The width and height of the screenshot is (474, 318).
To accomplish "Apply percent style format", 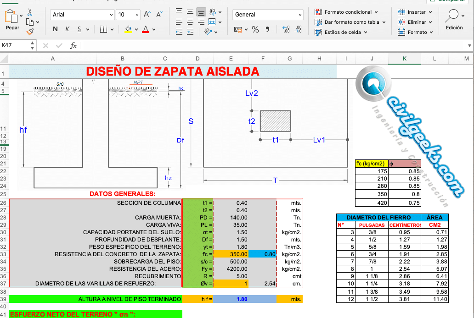I will [x=255, y=29].
